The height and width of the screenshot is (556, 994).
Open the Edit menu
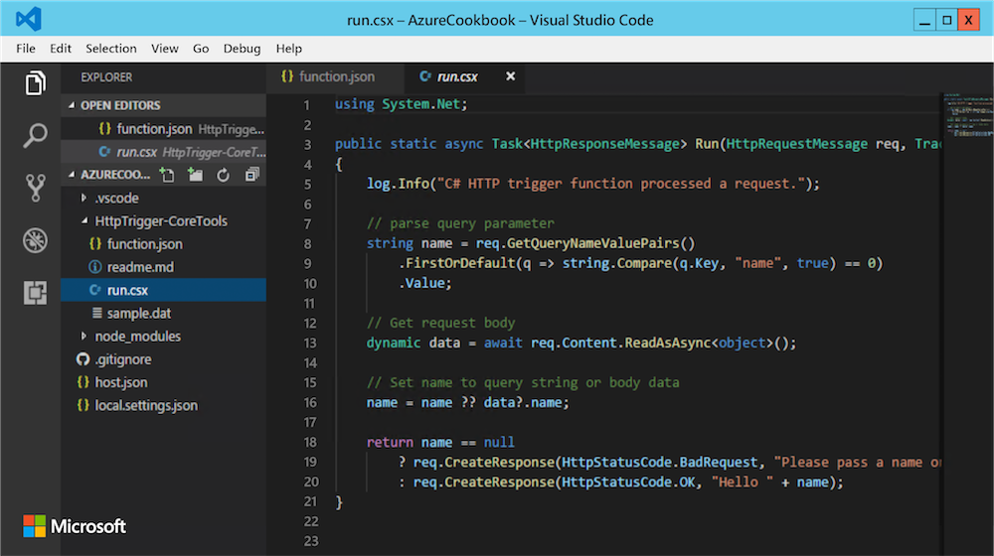click(61, 49)
